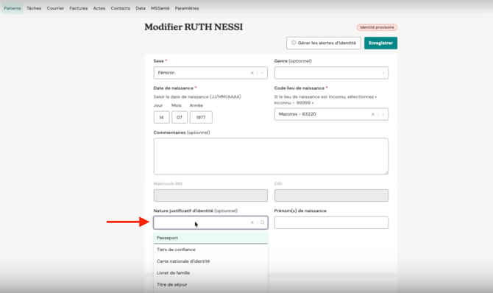Open the Paramètres menu
The height and width of the screenshot is (293, 493).
click(187, 8)
